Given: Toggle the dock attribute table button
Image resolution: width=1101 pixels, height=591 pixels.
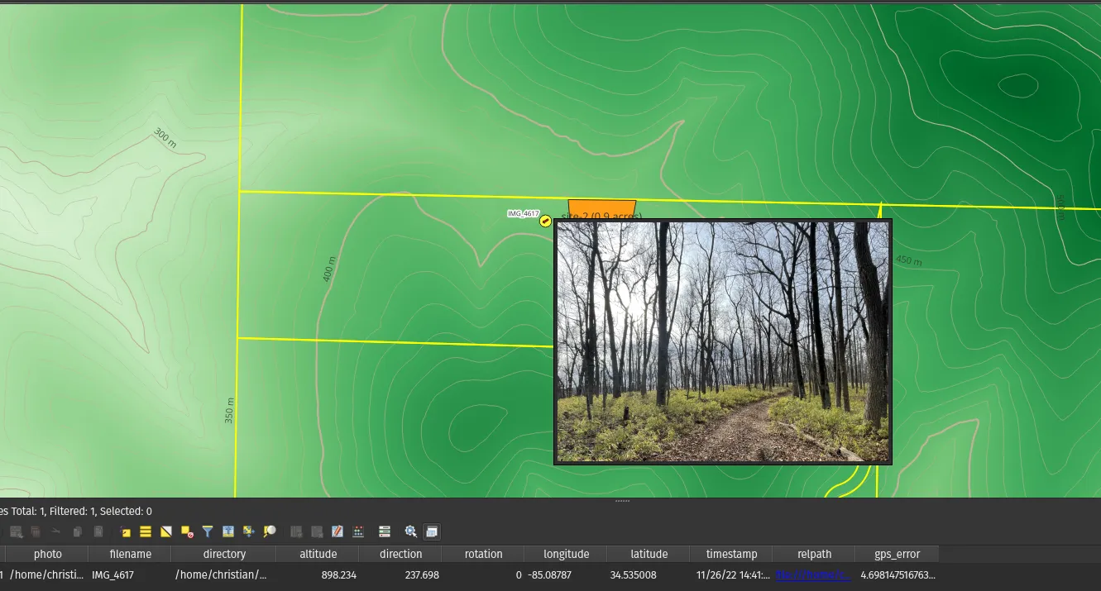Looking at the screenshot, I should [x=432, y=531].
